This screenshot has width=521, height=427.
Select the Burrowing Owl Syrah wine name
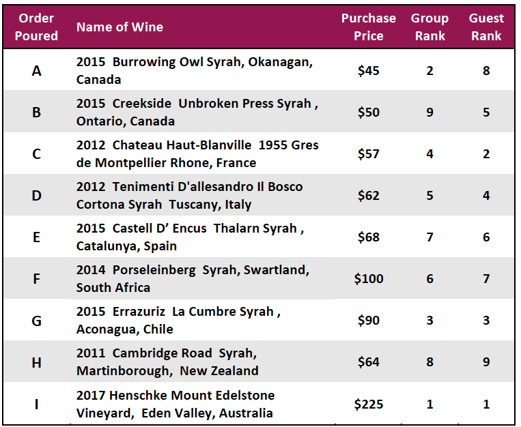pyautogui.click(x=195, y=70)
